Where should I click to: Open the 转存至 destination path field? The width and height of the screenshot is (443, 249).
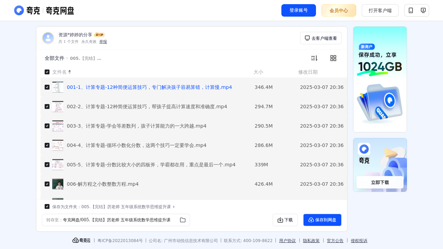pyautogui.click(x=116, y=220)
